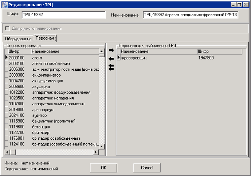Click row selector beside 'фрезеровщик'
Viewport: 251px width, 176px height.
coord(119,57)
